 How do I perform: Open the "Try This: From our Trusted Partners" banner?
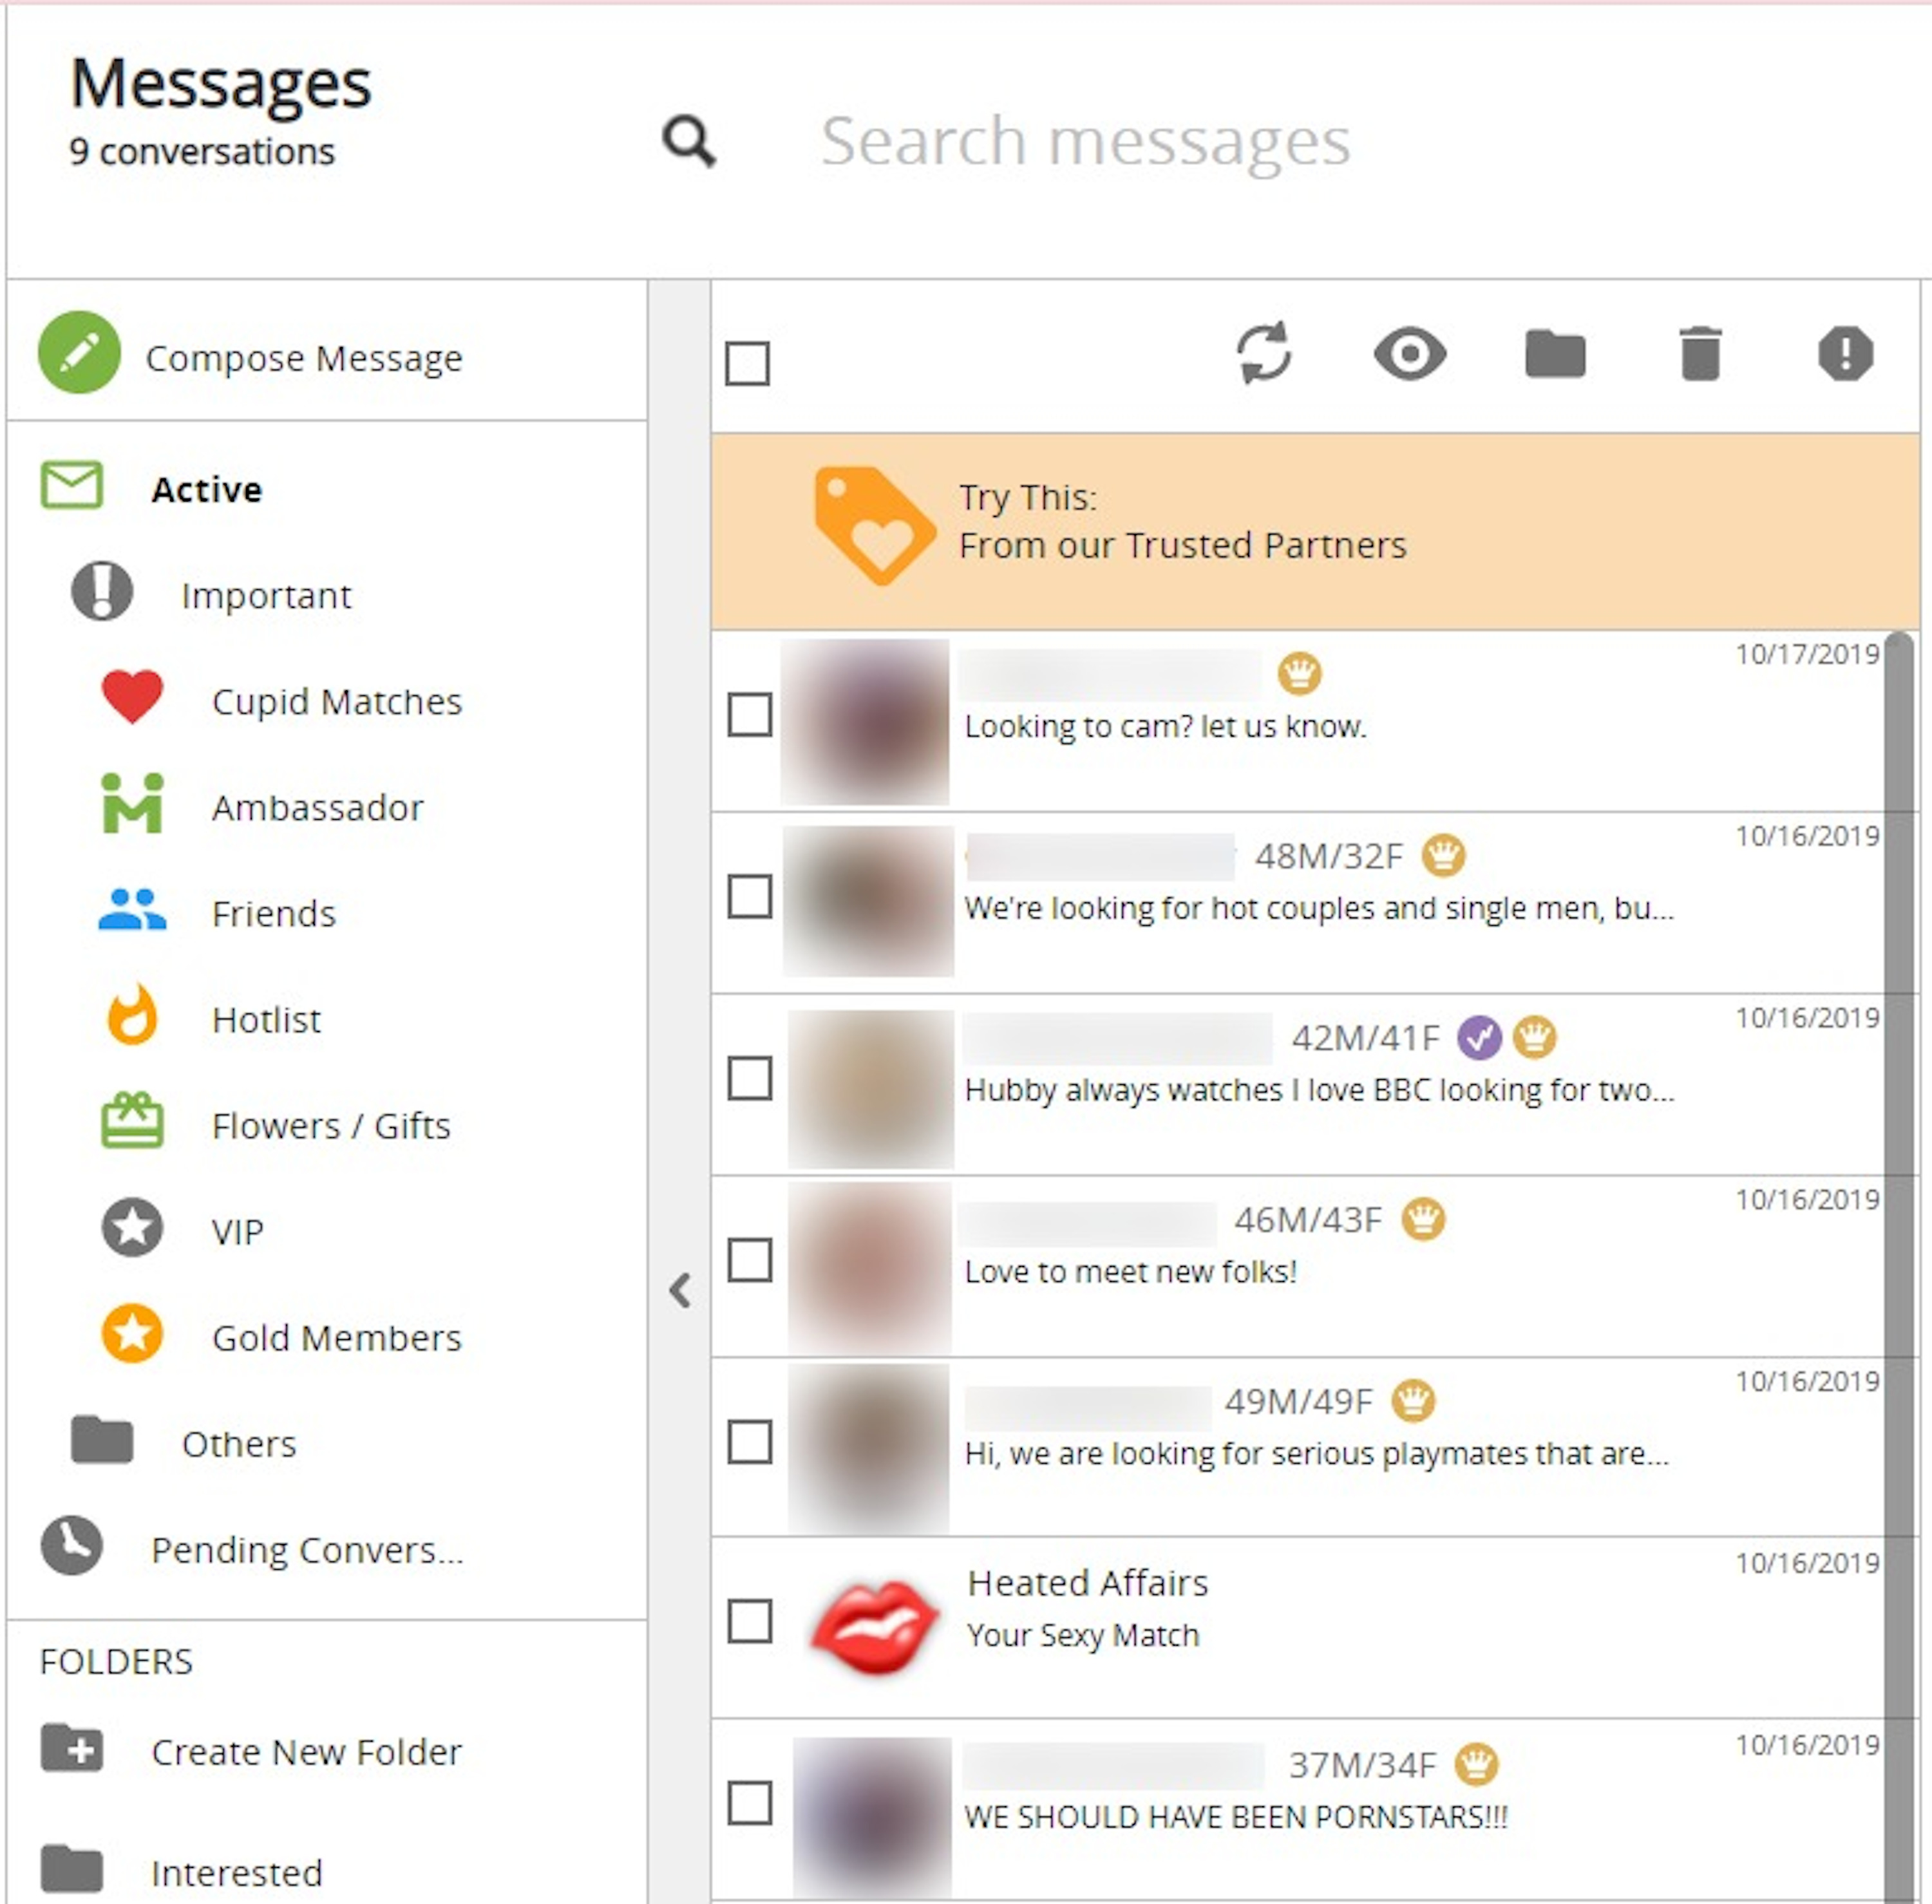coord(1315,530)
